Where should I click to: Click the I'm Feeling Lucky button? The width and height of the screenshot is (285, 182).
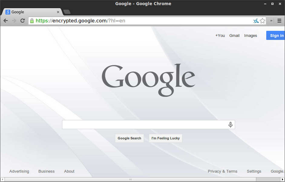click(165, 138)
